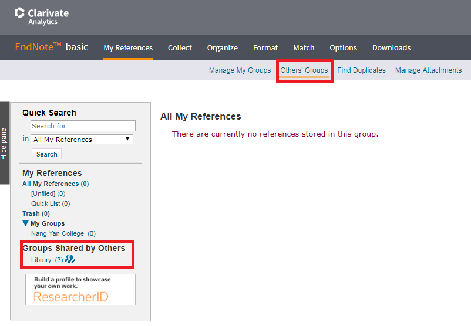Click the All My References heading
Image resolution: width=471 pixels, height=326 pixels.
coord(201,116)
